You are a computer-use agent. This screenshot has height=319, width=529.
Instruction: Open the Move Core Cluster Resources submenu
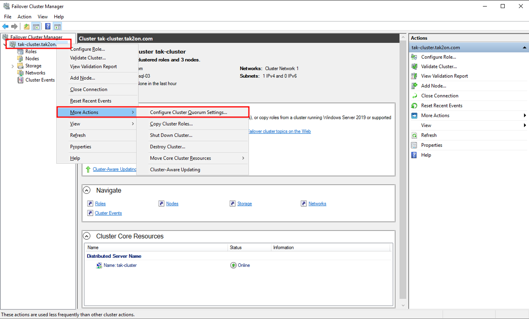(x=192, y=158)
